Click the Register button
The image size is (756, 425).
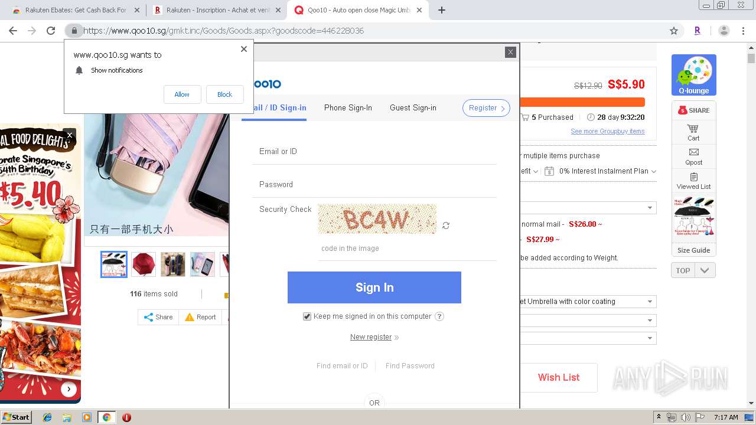click(486, 108)
